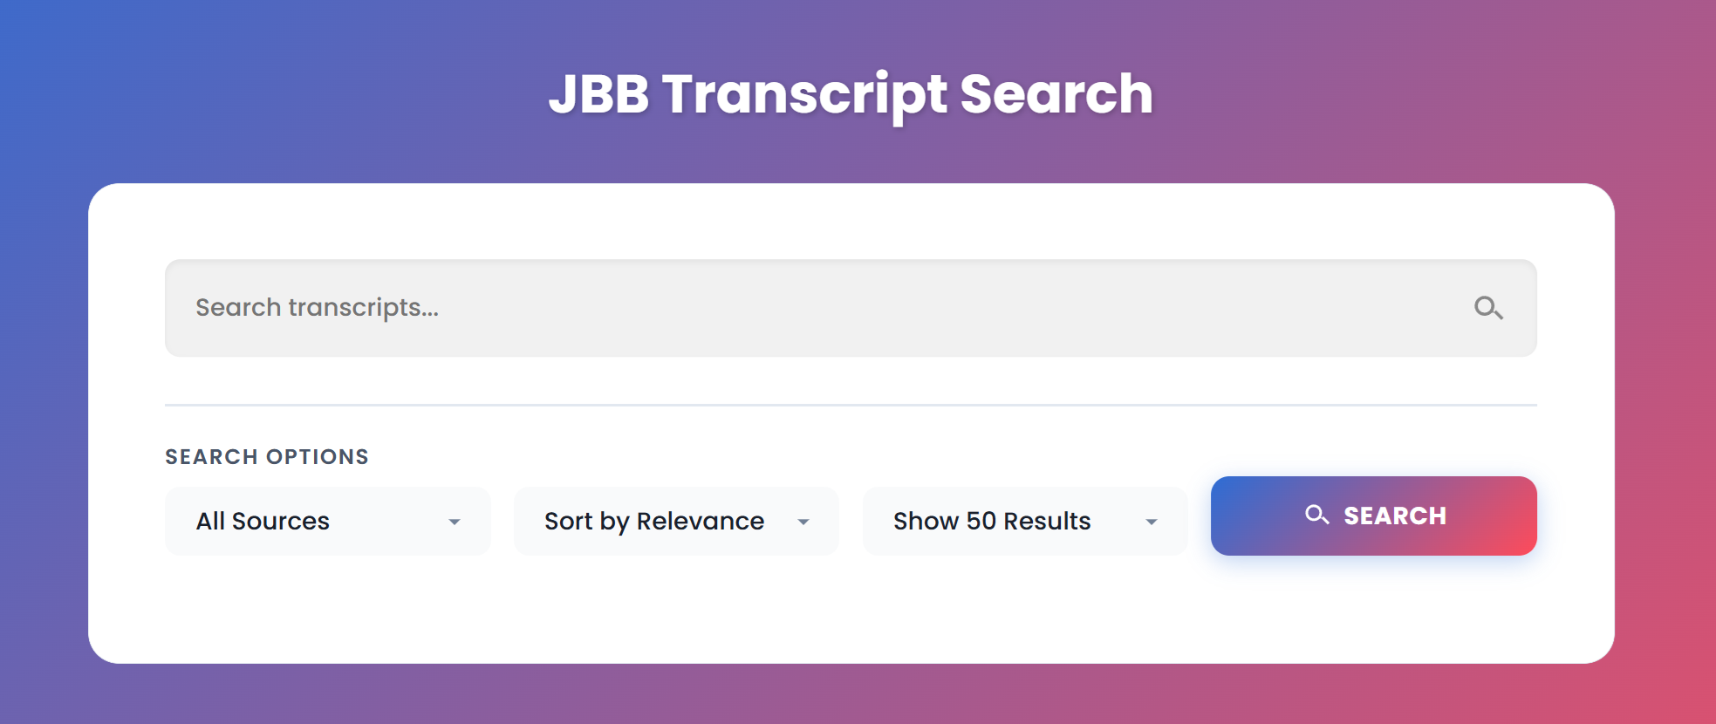Click the magnifier icon inside the search field
Image resolution: width=1716 pixels, height=724 pixels.
tap(1488, 308)
